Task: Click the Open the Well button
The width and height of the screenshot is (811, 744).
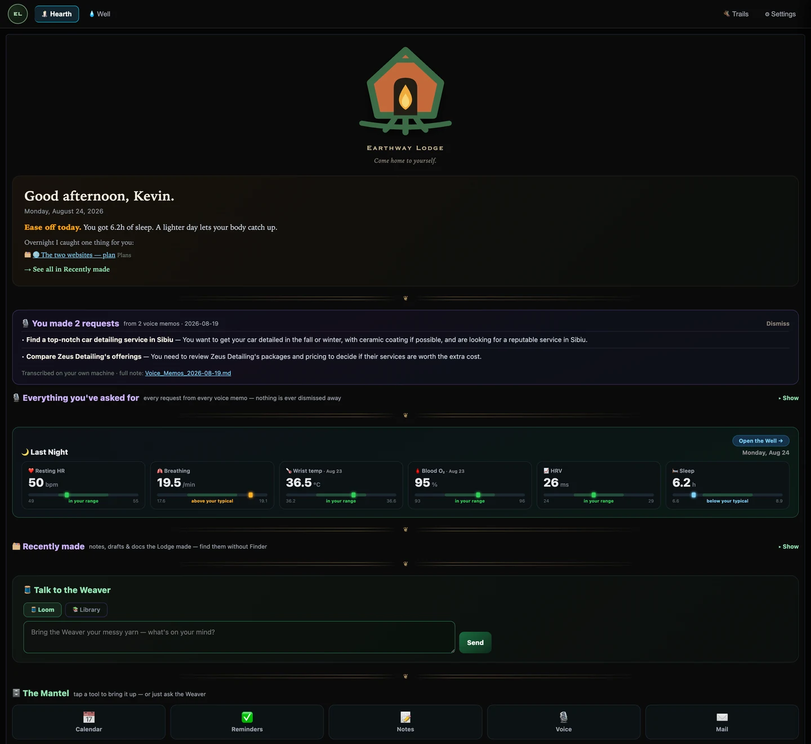Action: coord(761,441)
